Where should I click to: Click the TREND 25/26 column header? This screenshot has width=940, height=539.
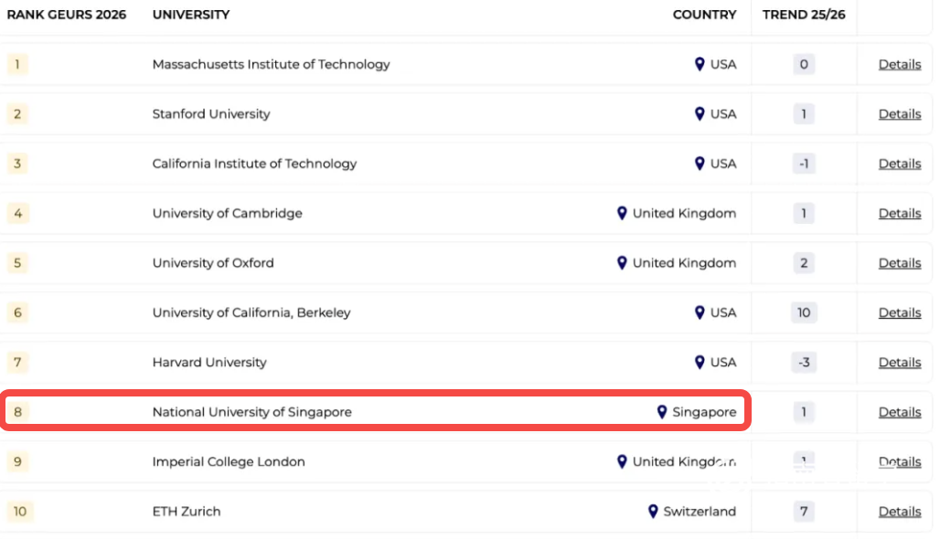(x=804, y=15)
